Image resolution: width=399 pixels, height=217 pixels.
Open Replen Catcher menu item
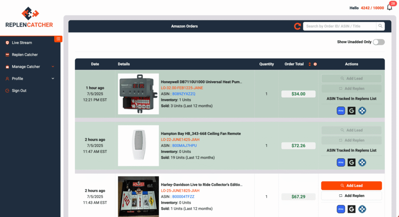point(25,55)
